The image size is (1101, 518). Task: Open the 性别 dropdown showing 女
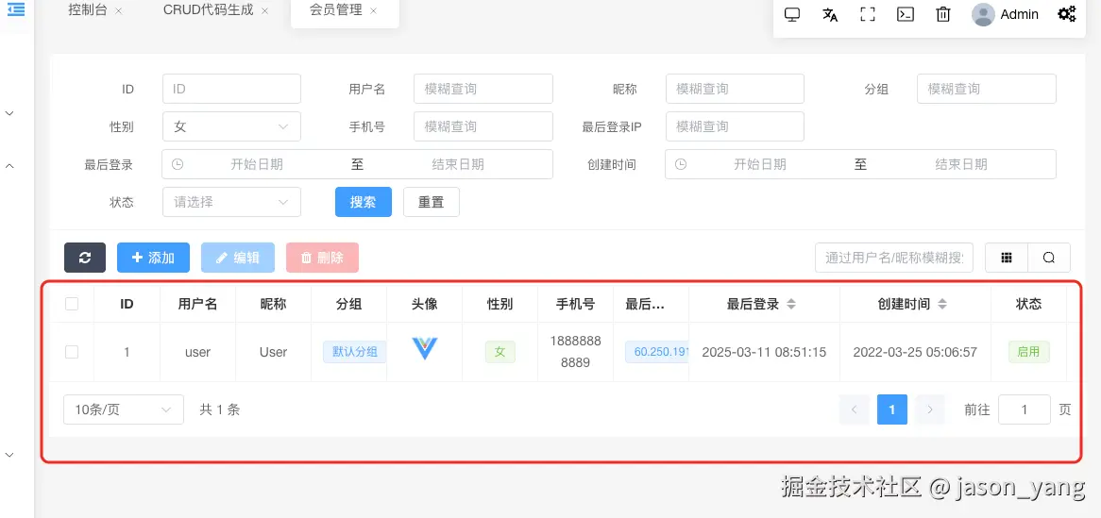[231, 126]
